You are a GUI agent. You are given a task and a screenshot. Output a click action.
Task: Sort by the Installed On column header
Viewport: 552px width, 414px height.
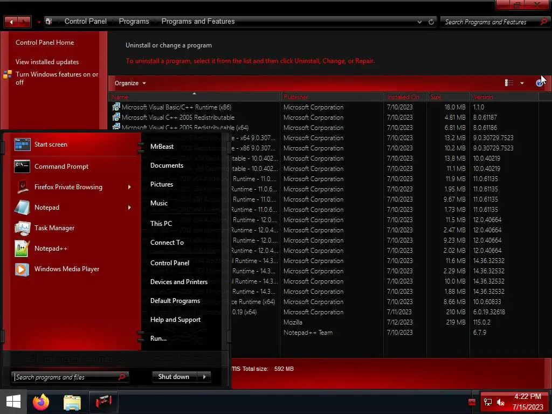click(405, 97)
